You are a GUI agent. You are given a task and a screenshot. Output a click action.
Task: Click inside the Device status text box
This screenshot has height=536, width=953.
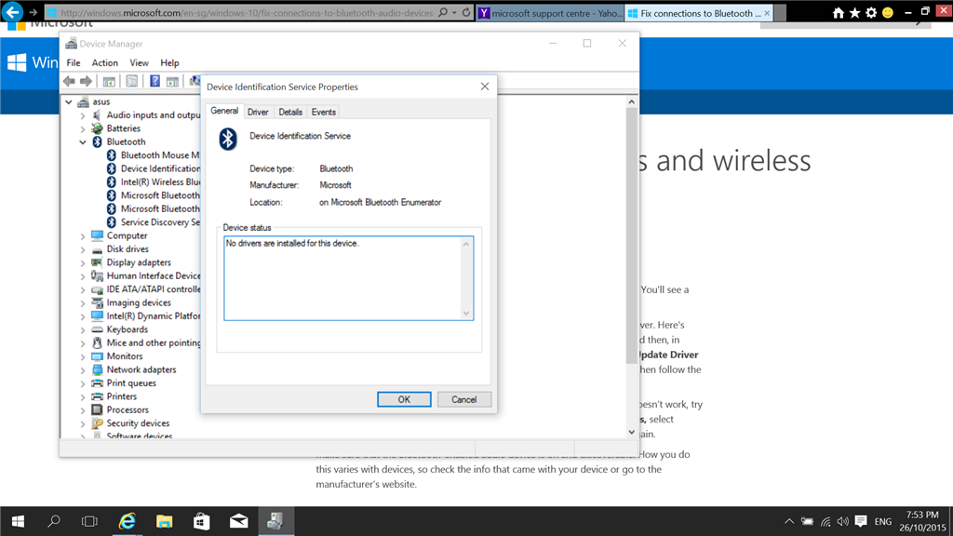(x=348, y=278)
